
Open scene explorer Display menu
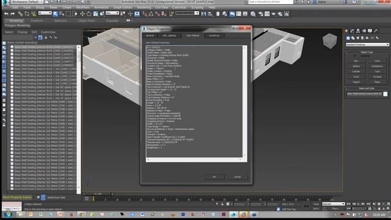click(x=23, y=32)
